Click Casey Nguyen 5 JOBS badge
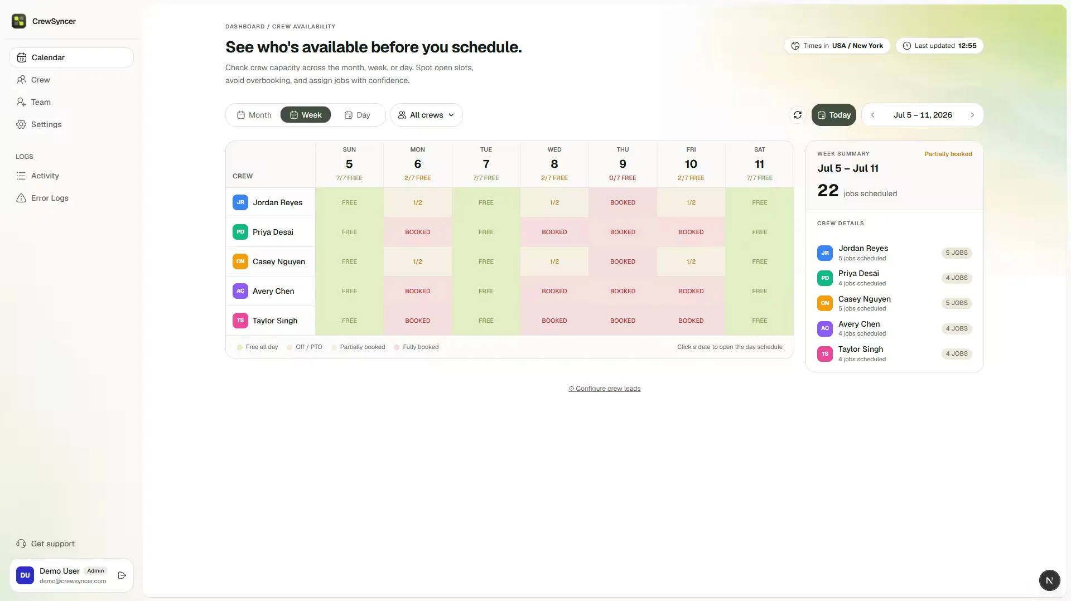This screenshot has height=601, width=1071. [957, 303]
